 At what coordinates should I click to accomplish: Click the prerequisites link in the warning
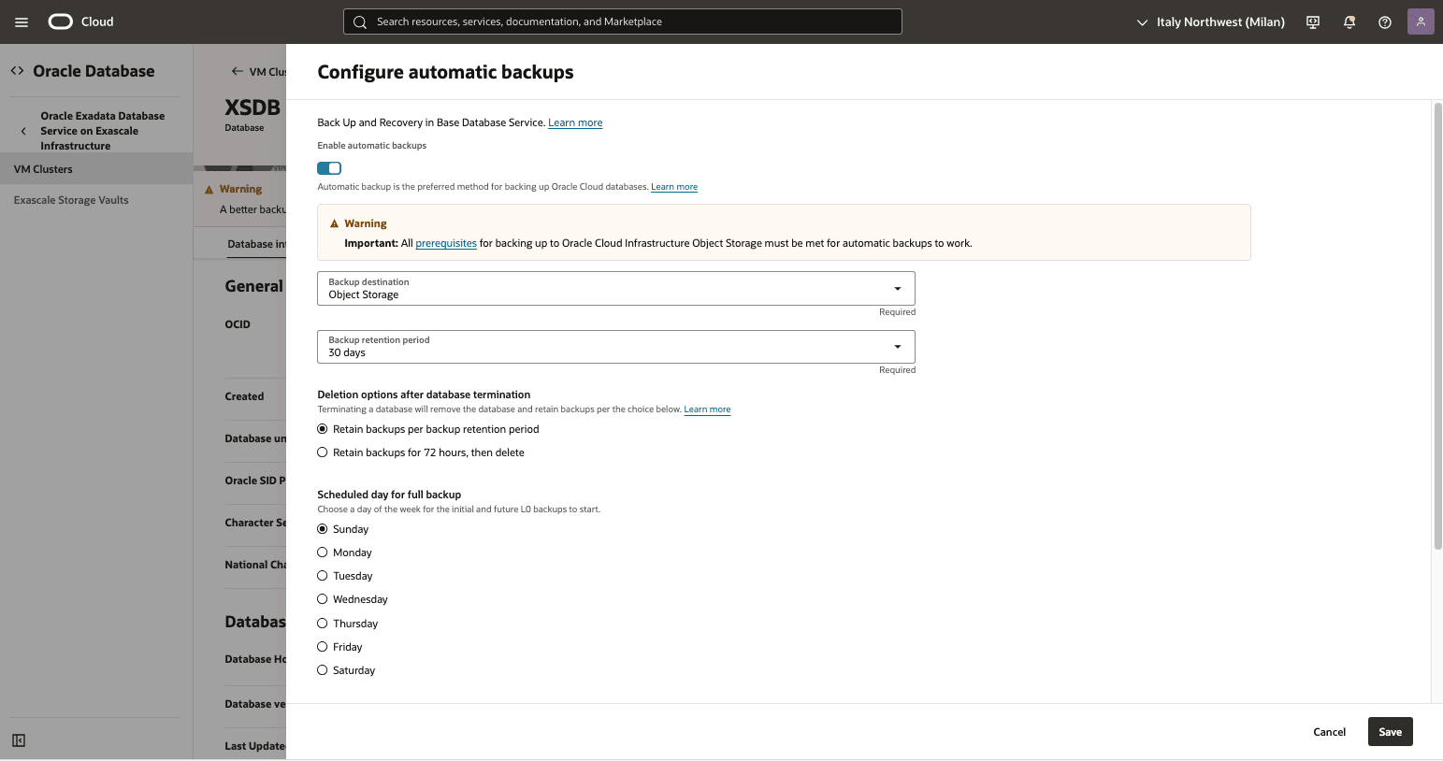(446, 242)
